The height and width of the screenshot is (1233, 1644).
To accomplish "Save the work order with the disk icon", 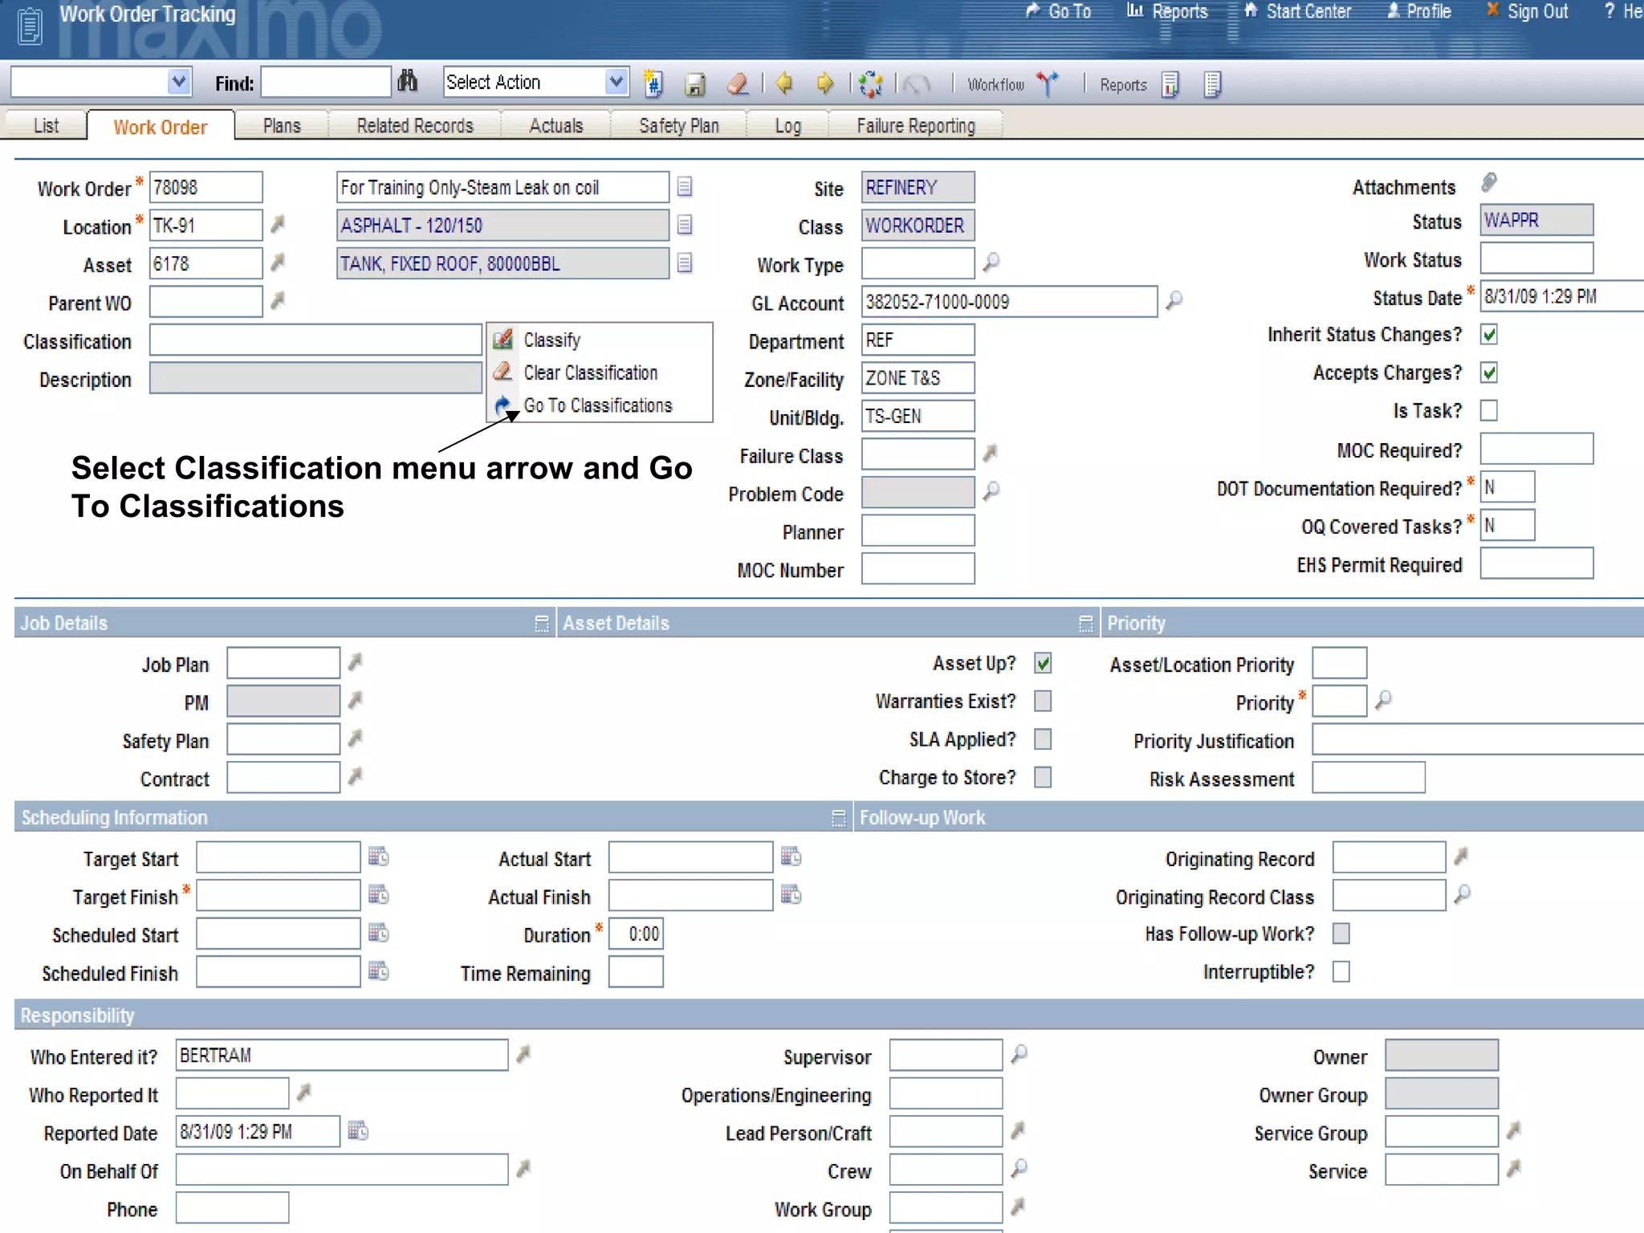I will pos(695,83).
